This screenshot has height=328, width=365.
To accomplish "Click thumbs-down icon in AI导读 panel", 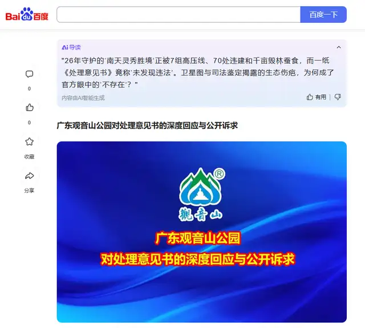I will (x=338, y=97).
